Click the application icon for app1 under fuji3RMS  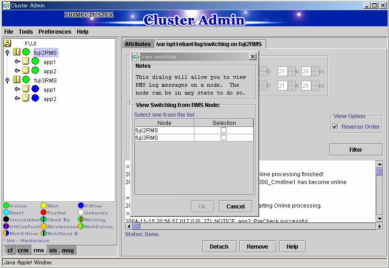click(x=26, y=89)
